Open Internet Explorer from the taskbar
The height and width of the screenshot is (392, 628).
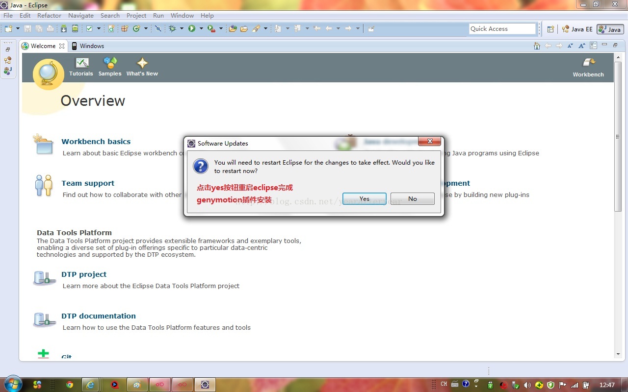tap(90, 385)
